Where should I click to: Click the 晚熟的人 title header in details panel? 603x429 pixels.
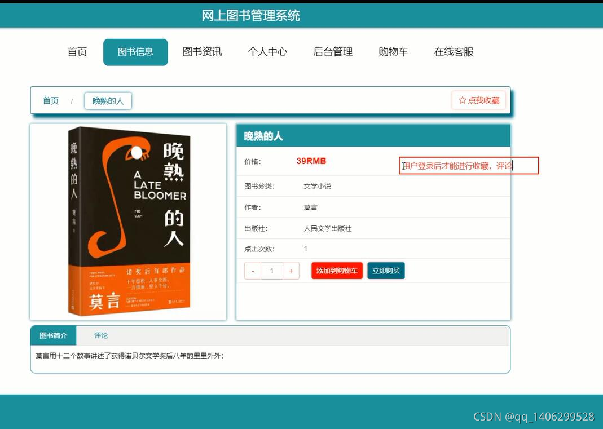tap(263, 136)
